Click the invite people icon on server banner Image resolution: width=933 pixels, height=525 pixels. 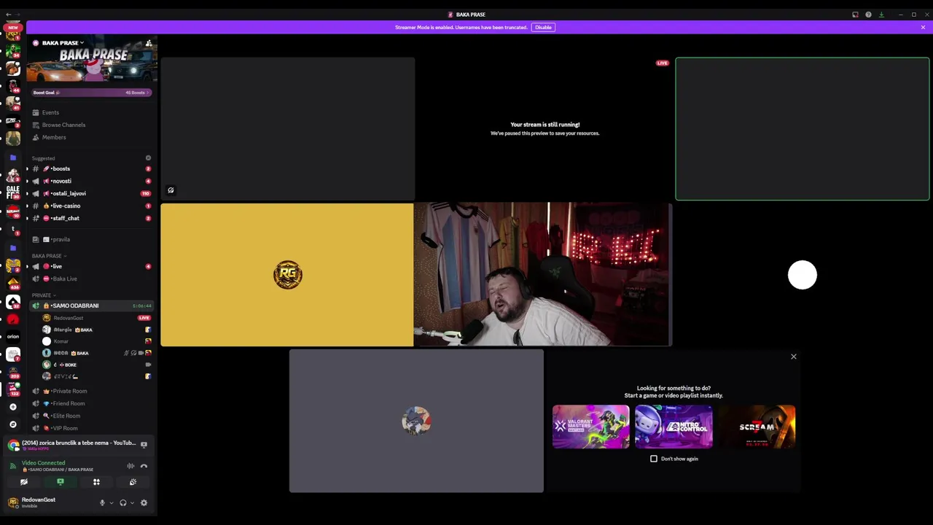tap(149, 44)
